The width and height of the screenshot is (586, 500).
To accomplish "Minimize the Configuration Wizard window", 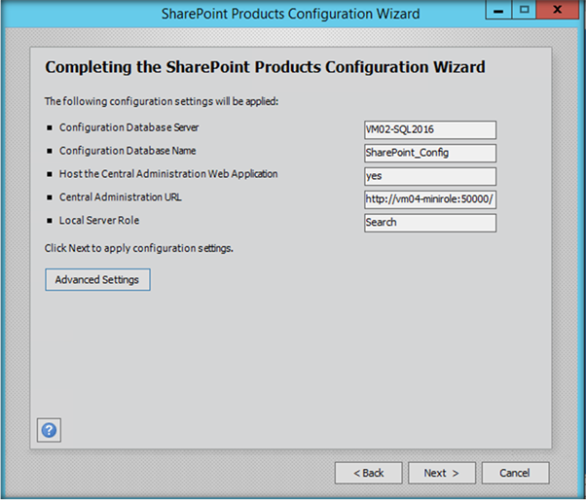I will point(500,11).
